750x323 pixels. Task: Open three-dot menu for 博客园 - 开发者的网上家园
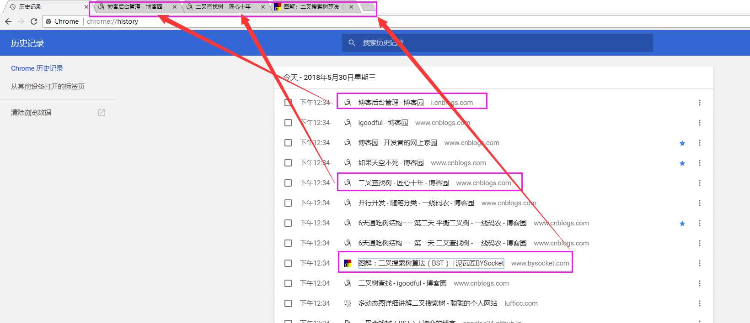pos(700,143)
